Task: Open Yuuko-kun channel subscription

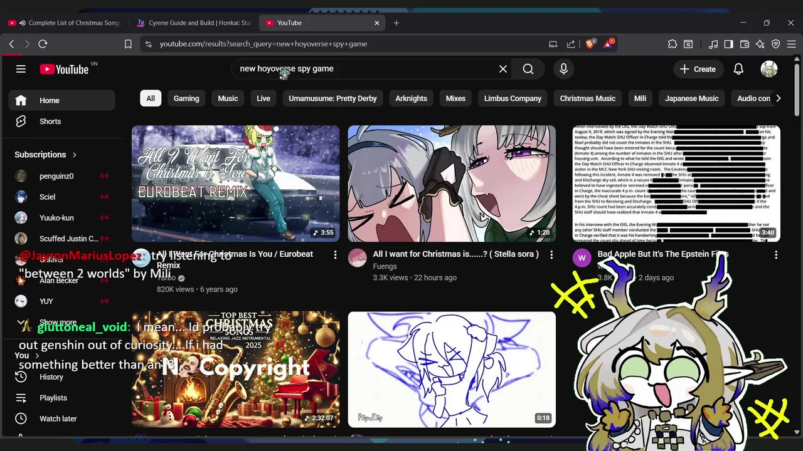Action: coord(61,217)
